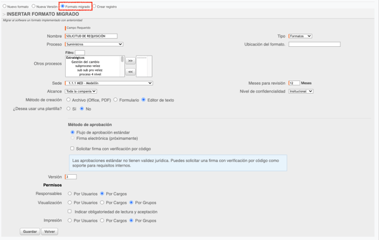
Task: Click the '>>' add process button
Action: tap(130, 61)
